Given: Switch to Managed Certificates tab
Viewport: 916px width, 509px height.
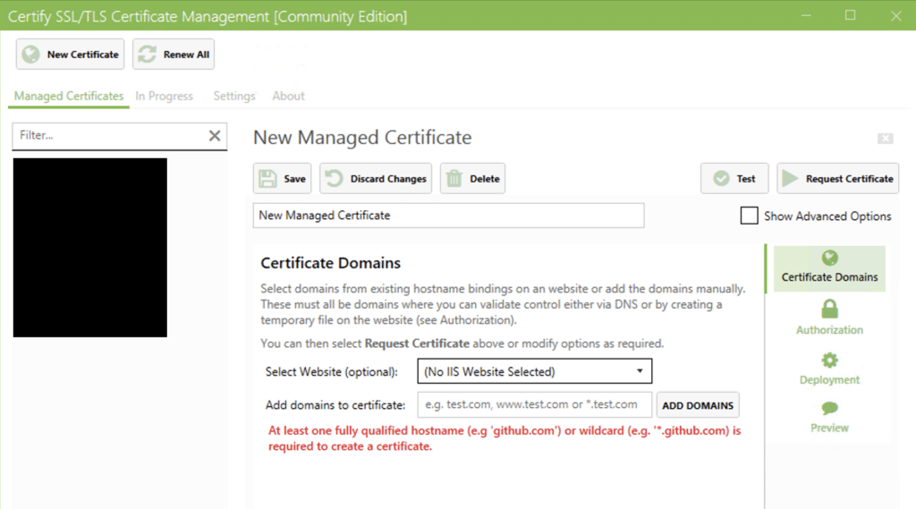Looking at the screenshot, I should tap(69, 96).
